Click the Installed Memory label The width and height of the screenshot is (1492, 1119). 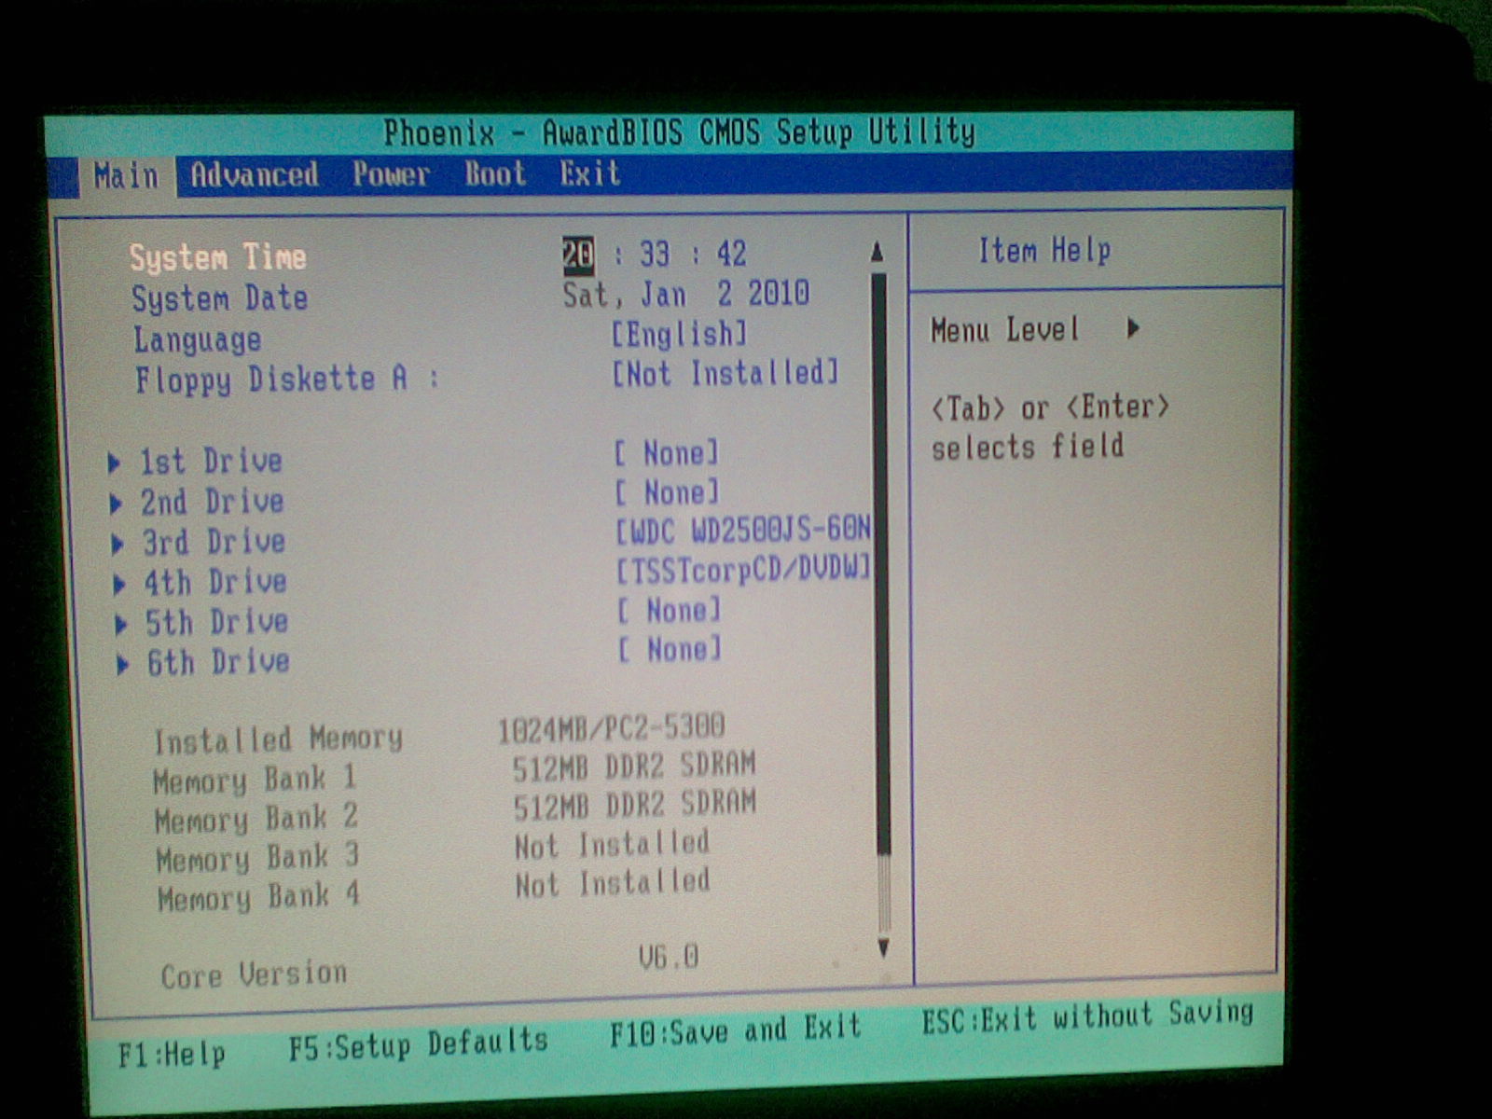coord(278,740)
